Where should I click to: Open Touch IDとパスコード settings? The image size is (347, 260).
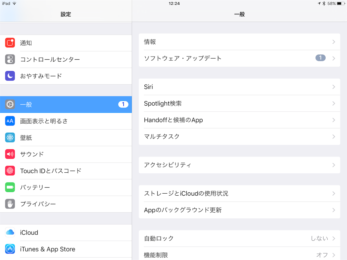[x=66, y=171]
